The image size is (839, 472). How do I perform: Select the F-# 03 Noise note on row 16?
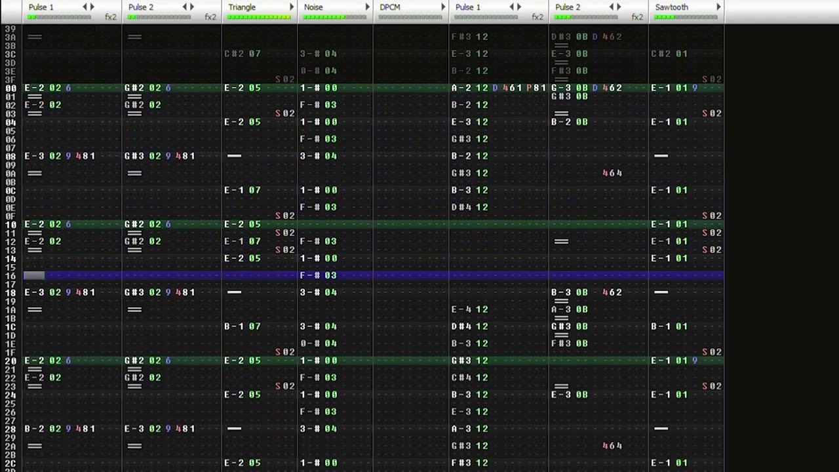click(318, 275)
